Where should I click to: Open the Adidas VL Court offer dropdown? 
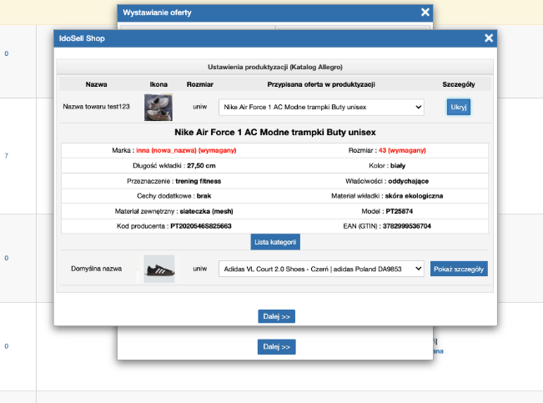click(321, 269)
